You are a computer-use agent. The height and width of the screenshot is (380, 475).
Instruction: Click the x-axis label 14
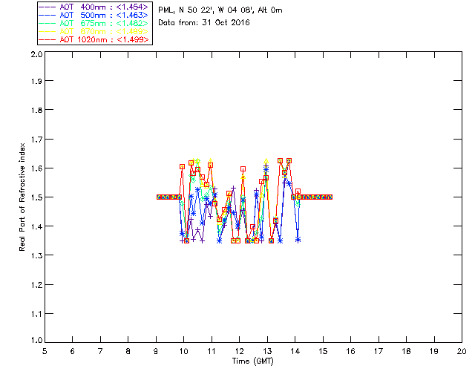295,351
